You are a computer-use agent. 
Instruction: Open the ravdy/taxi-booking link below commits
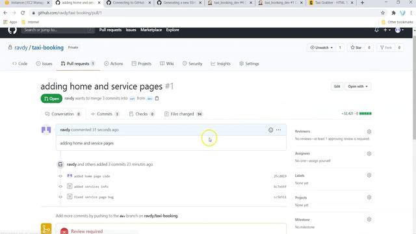pyautogui.click(x=161, y=216)
